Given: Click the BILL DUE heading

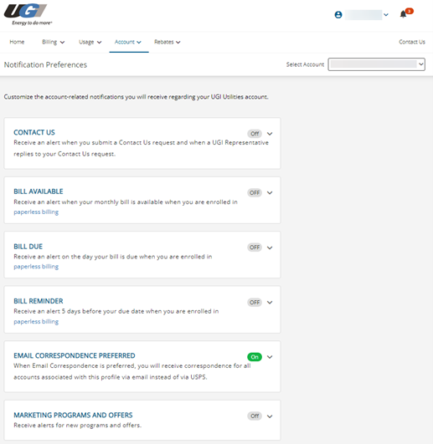Looking at the screenshot, I should point(28,247).
